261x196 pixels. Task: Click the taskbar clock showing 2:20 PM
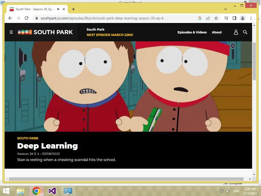pyautogui.click(x=250, y=191)
